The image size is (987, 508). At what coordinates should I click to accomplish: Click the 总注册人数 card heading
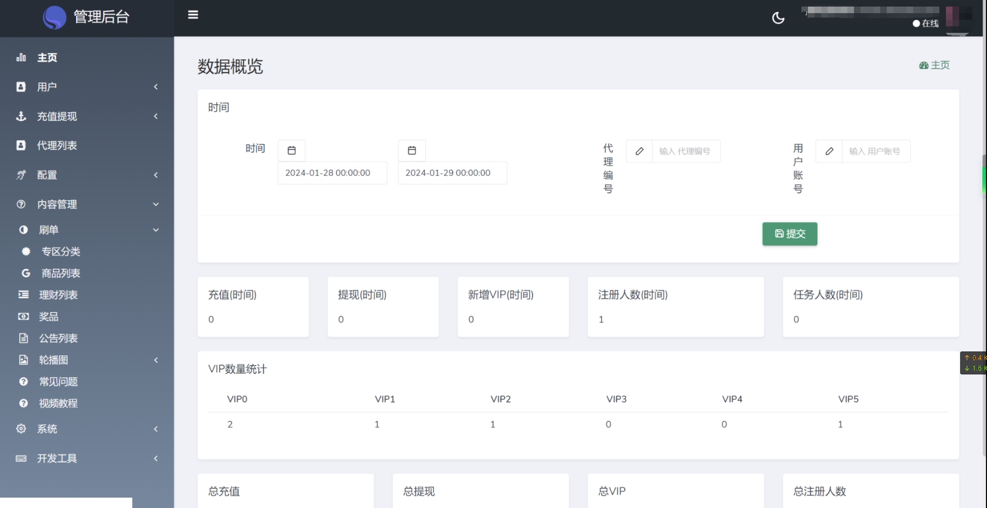[x=819, y=491]
